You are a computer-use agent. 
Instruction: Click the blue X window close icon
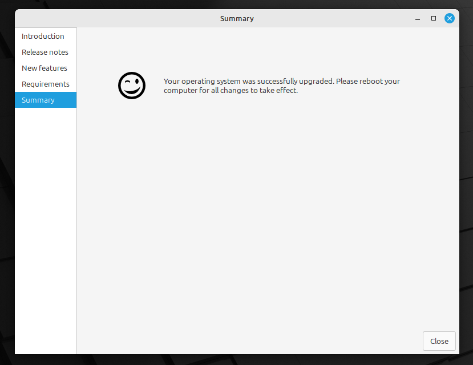pos(450,18)
